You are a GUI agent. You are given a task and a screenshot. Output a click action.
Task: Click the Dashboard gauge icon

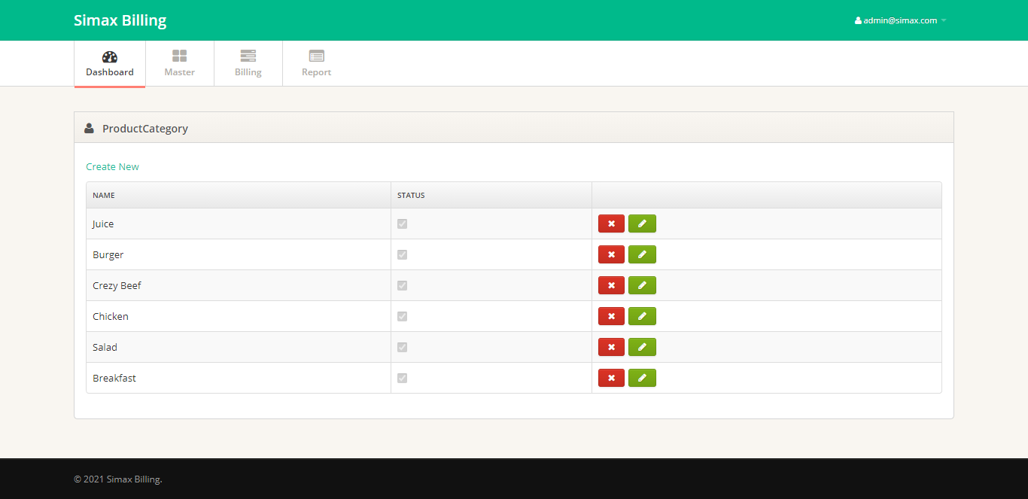click(110, 56)
